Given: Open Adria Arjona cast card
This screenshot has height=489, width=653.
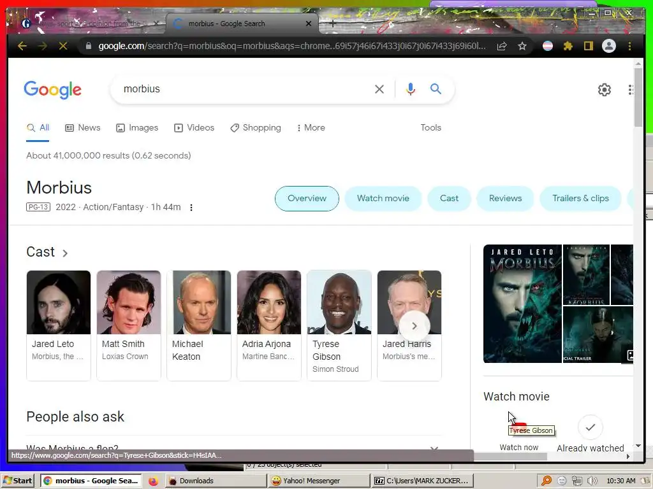Looking at the screenshot, I should point(269,325).
